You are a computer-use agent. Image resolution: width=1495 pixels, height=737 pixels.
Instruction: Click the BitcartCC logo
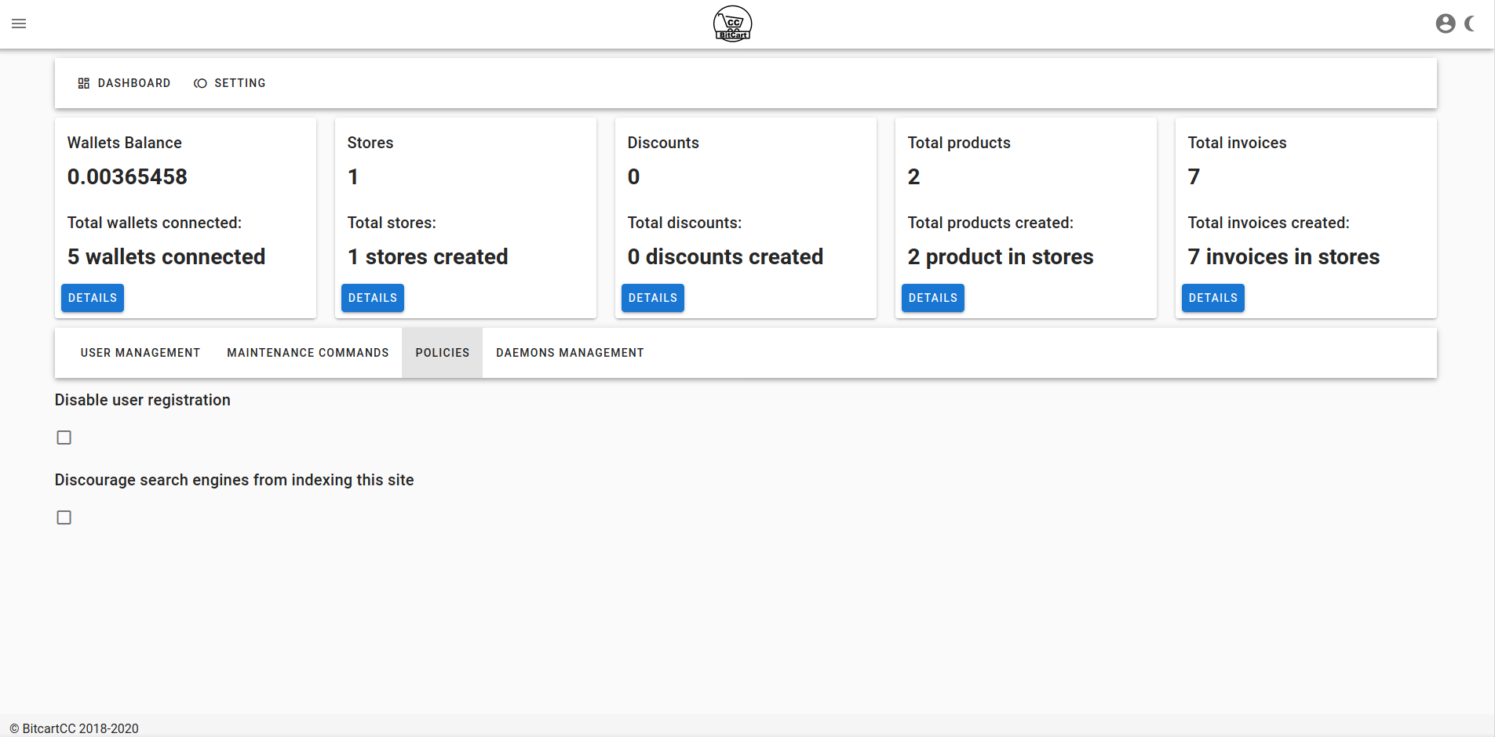coord(732,24)
